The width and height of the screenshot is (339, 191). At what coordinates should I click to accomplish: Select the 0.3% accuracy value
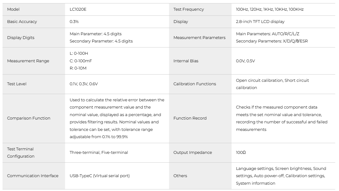tap(74, 22)
